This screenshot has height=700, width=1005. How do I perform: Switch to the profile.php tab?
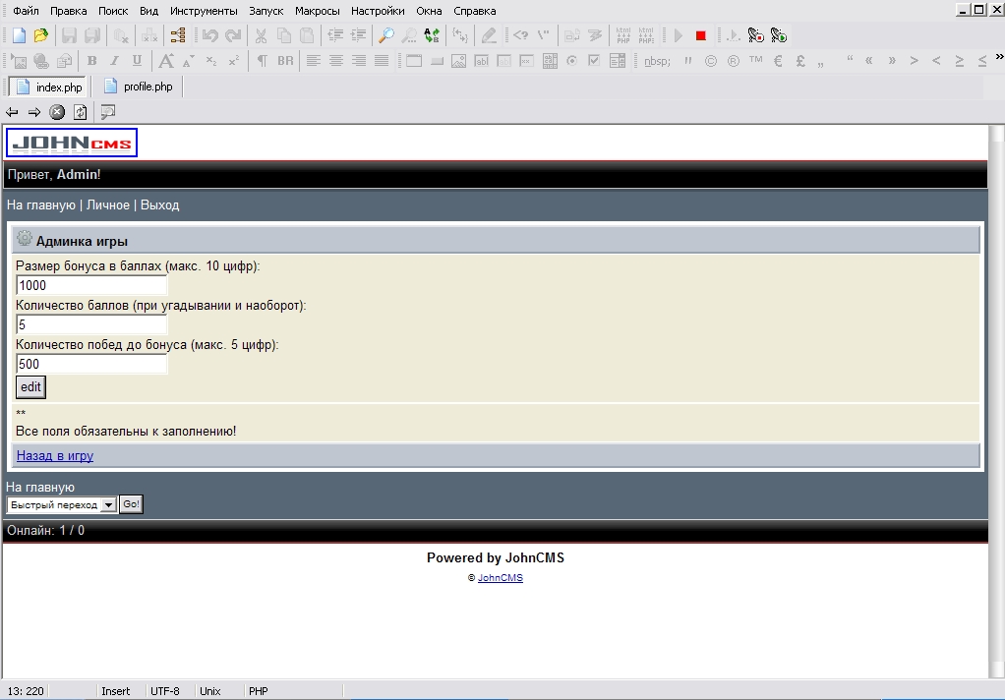tap(139, 87)
